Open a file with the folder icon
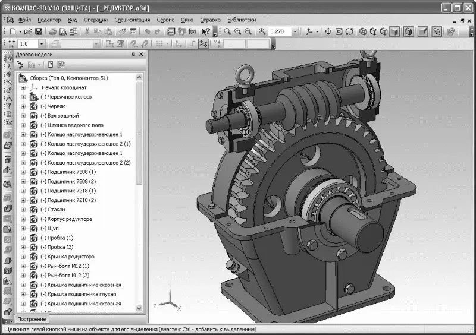The width and height of the screenshot is (476, 335). 27,31
